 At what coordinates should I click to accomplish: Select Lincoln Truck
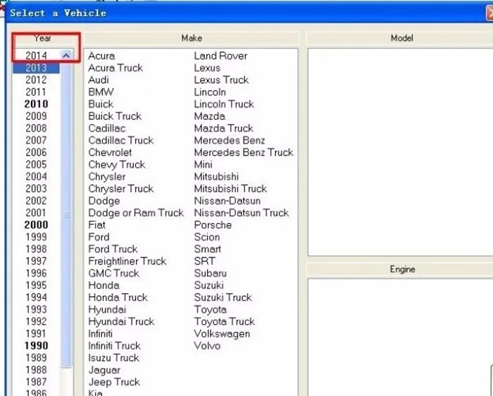[224, 104]
